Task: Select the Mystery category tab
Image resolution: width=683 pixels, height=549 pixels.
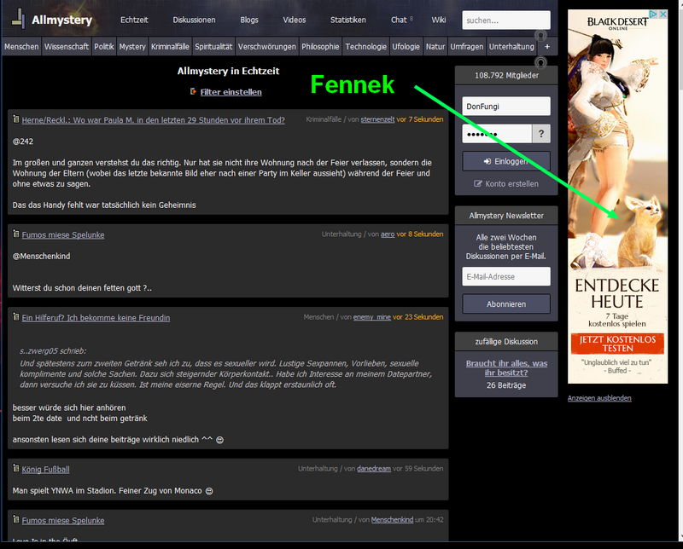Action: (x=132, y=47)
